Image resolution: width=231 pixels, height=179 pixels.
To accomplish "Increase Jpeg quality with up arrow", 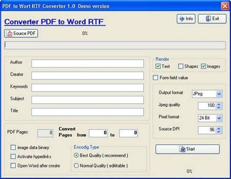I will [x=219, y=104].
